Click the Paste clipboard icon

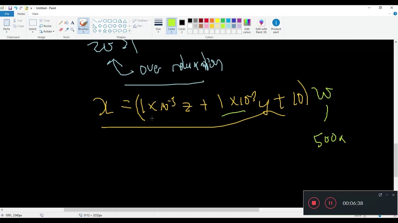[x=7, y=23]
